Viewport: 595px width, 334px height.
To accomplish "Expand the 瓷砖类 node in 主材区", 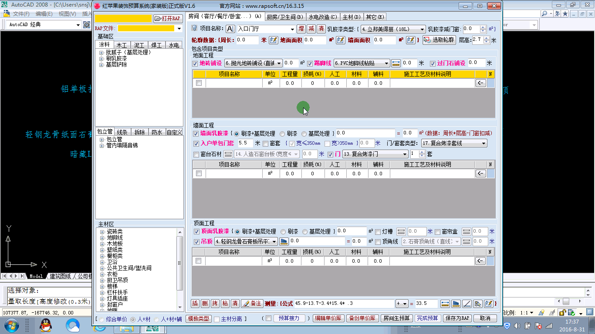I will tap(102, 232).
